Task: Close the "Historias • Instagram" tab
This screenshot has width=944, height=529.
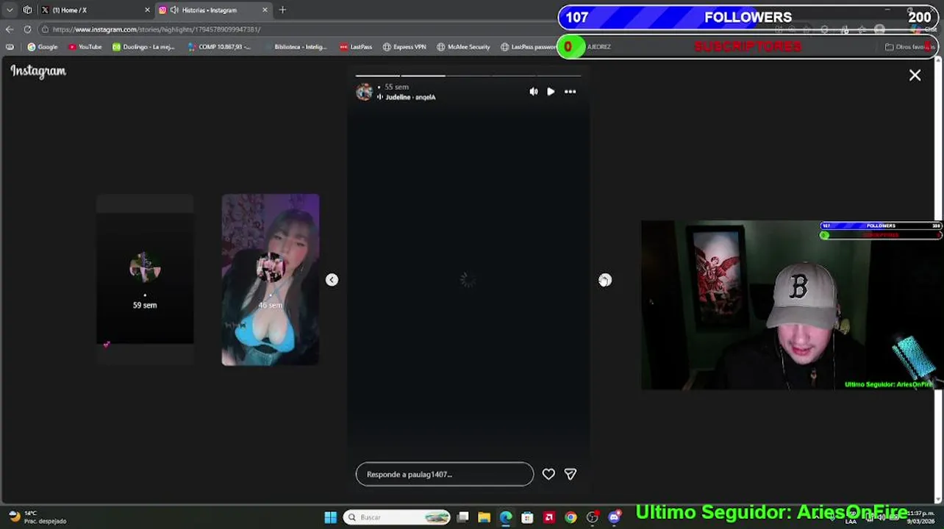Action: pos(265,10)
